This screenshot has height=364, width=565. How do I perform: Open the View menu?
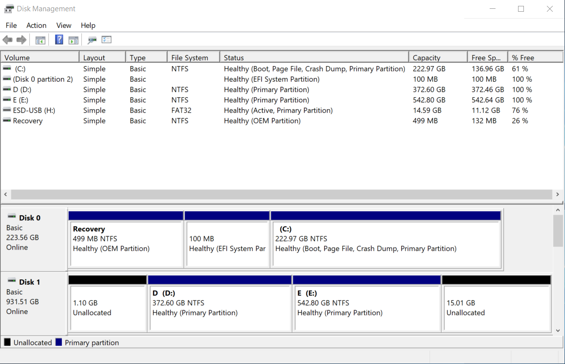(64, 25)
